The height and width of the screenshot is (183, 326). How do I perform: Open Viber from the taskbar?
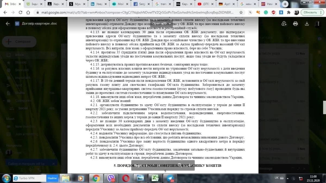point(111,178)
